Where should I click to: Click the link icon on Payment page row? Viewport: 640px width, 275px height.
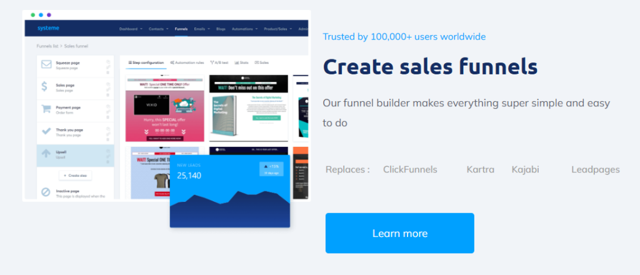[108, 112]
